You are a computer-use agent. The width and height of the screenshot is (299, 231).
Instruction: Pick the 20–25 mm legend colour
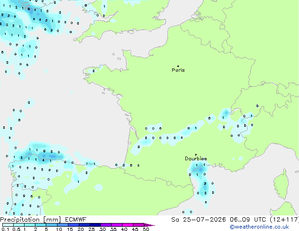click(84, 225)
